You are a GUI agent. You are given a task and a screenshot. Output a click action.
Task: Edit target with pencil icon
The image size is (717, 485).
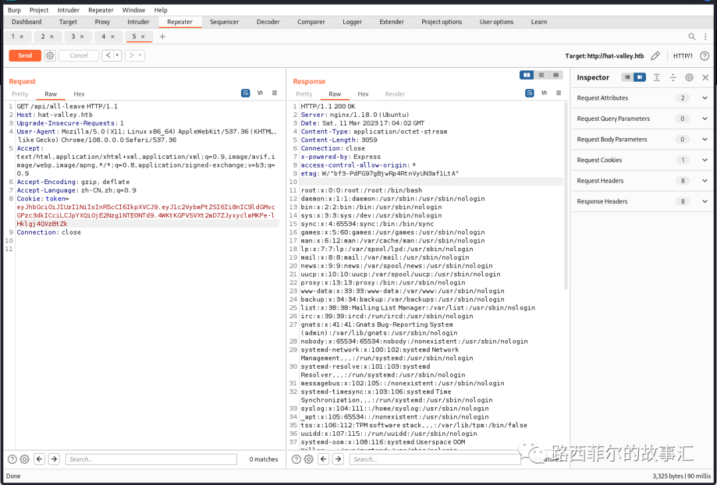click(x=655, y=56)
